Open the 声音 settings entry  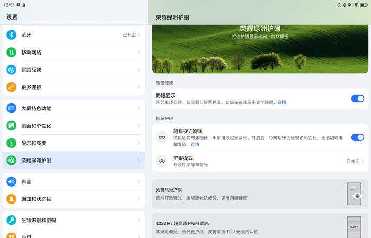coord(74,182)
